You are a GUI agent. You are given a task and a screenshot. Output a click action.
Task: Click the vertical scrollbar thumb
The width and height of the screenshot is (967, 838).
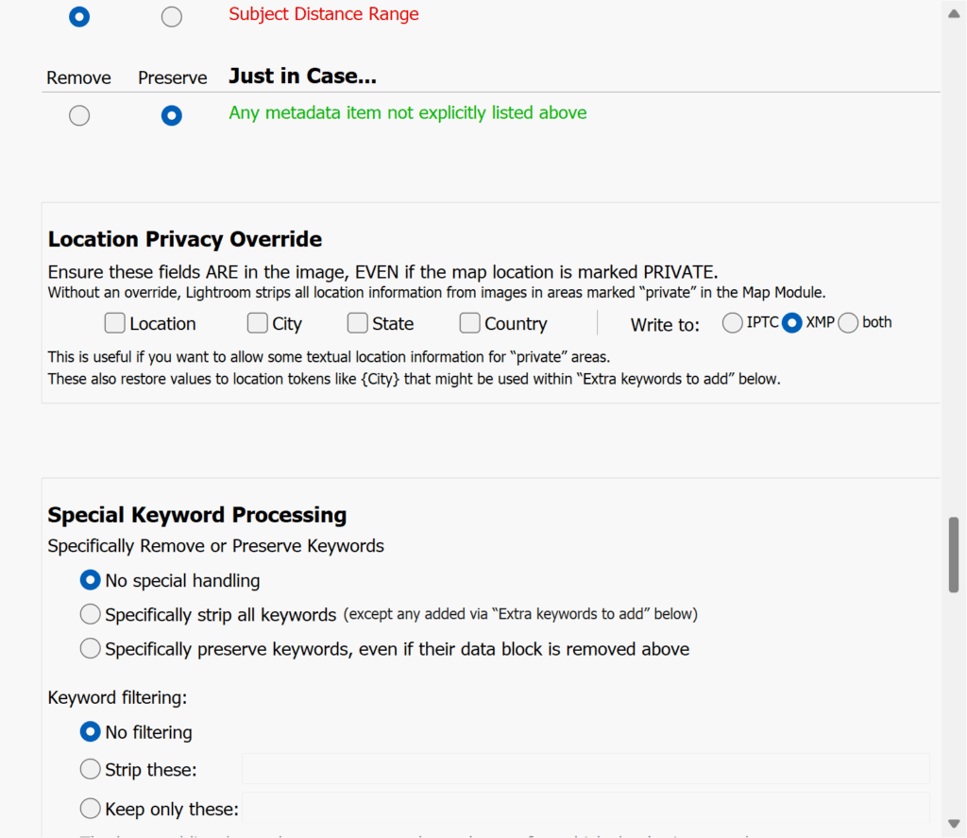pyautogui.click(x=954, y=555)
